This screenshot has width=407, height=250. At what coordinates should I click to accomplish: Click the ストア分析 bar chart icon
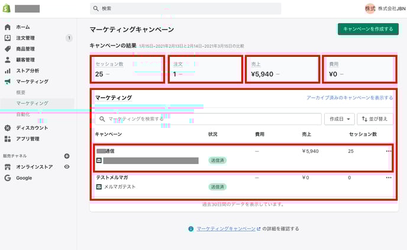(x=8, y=70)
